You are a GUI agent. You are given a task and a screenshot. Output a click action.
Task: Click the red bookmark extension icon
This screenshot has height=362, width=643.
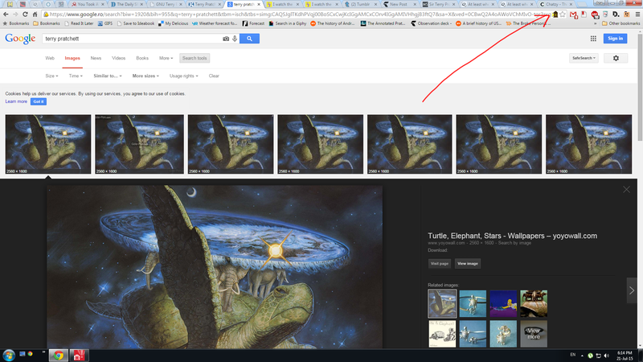pos(584,14)
